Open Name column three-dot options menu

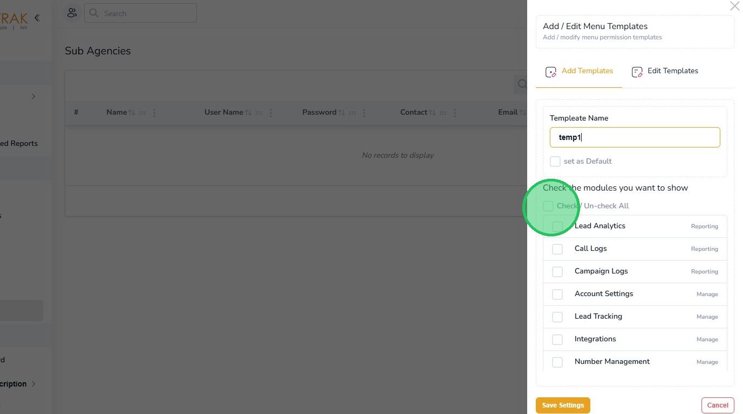[x=154, y=113]
